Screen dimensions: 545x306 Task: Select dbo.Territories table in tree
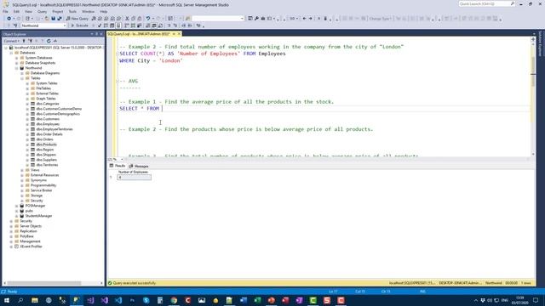tap(47, 165)
